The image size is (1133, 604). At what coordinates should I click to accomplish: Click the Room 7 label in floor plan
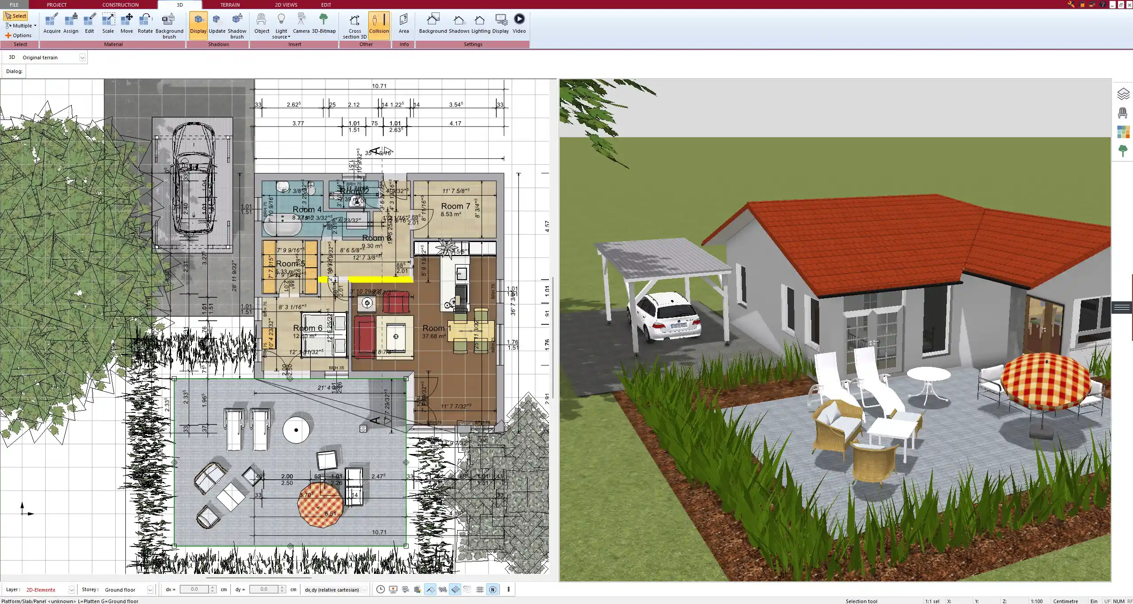coord(456,206)
